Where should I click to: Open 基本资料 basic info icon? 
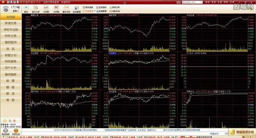pos(67,8)
